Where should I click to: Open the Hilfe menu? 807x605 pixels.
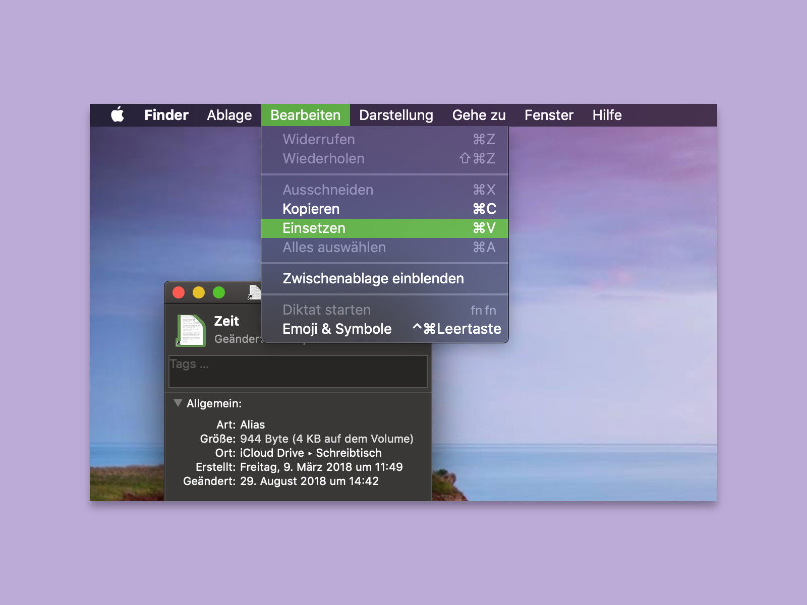coord(607,115)
